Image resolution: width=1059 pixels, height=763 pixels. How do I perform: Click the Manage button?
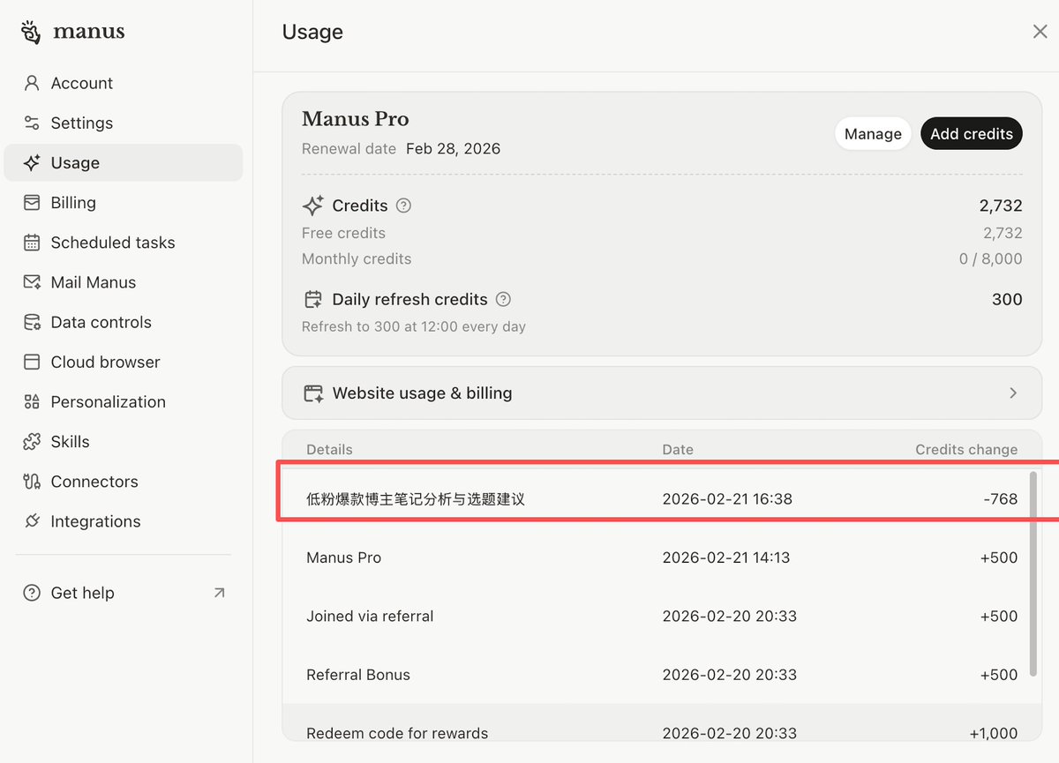pos(873,134)
